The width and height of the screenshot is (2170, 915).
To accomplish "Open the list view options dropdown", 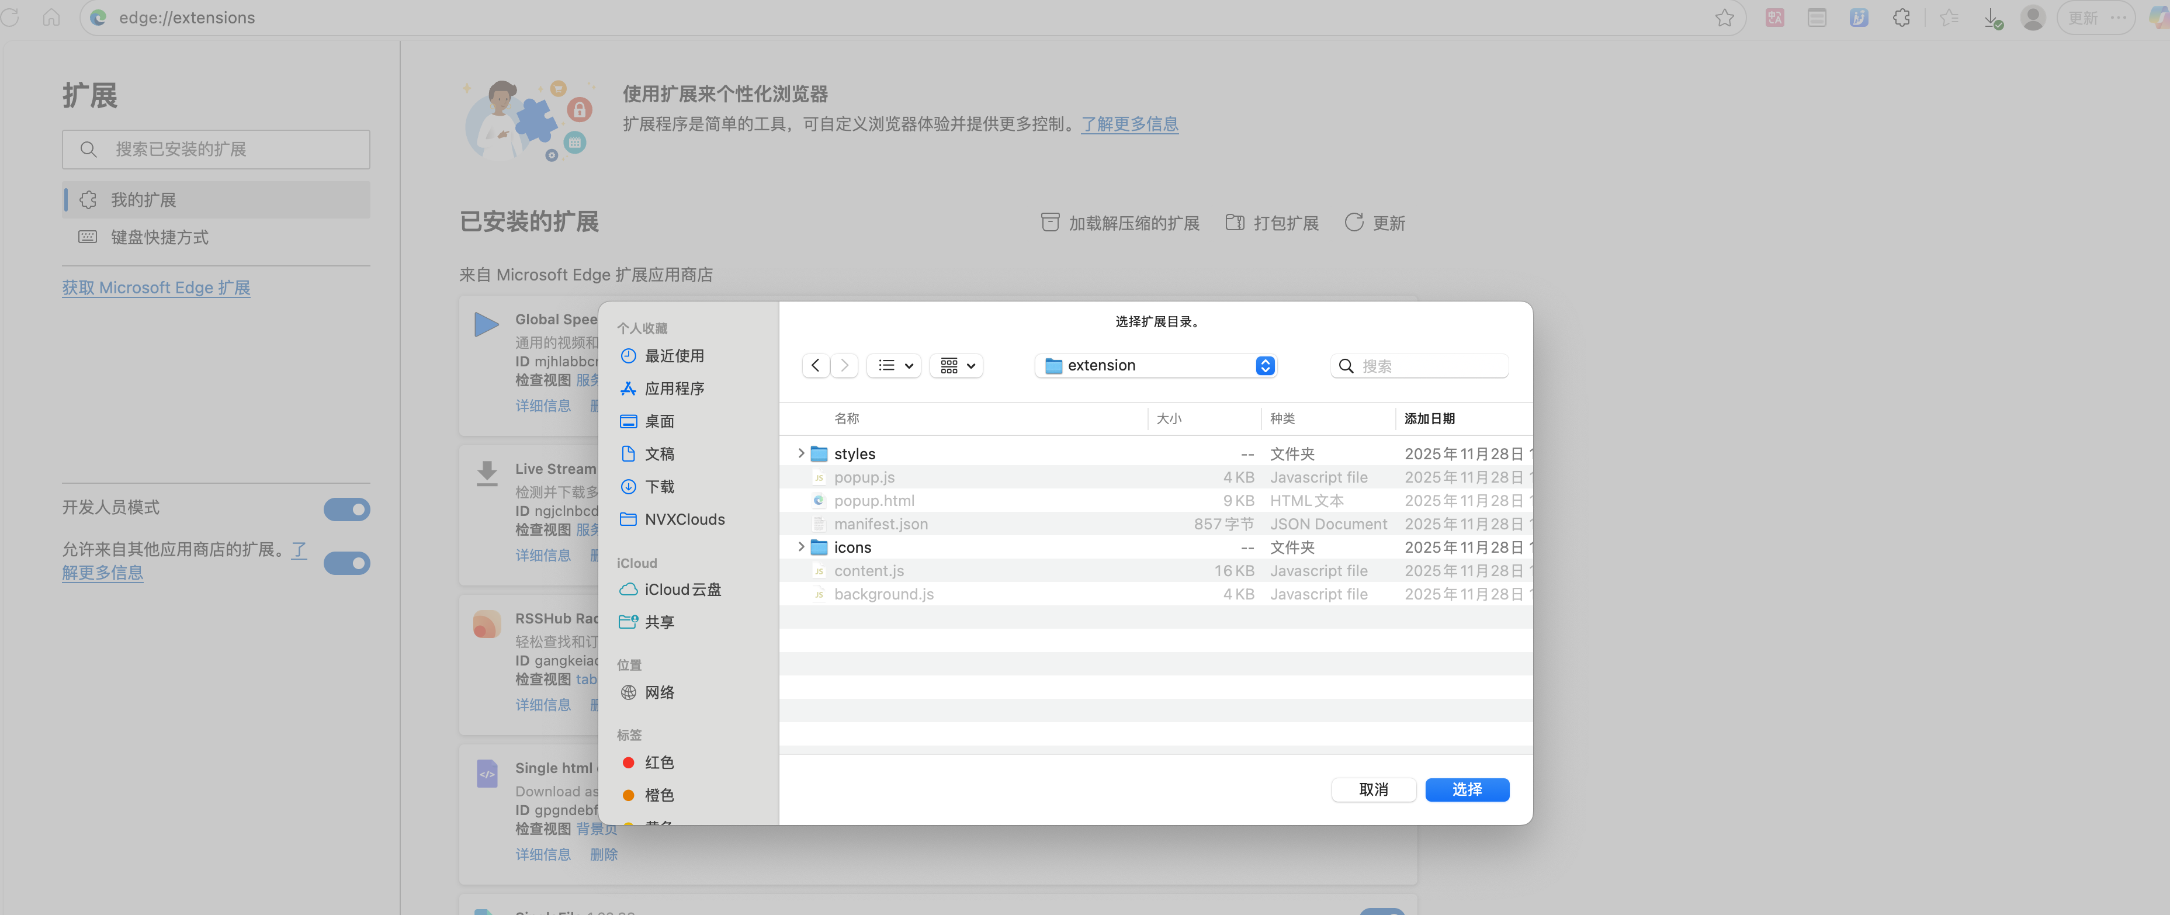I will pos(895,366).
